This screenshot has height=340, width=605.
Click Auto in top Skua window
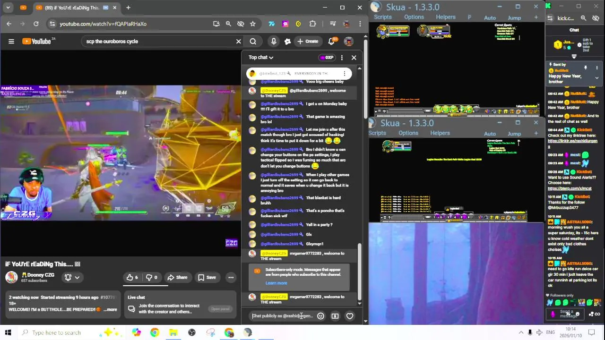click(x=490, y=18)
